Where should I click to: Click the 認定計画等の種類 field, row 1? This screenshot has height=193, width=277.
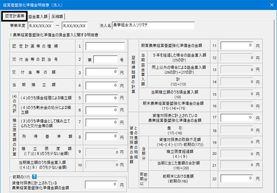click(105, 46)
